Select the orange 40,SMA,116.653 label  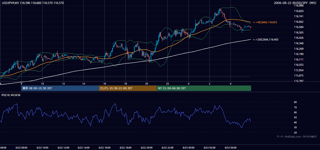265,22
